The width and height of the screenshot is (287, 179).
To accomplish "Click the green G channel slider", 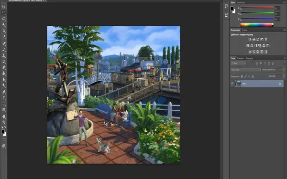I will click(x=257, y=13).
